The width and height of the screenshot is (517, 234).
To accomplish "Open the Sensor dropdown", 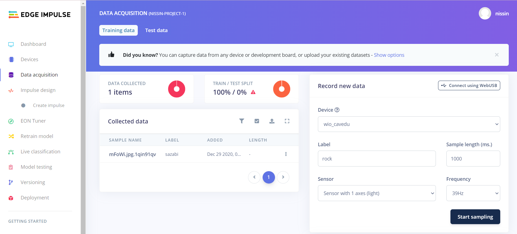I will tap(377, 193).
